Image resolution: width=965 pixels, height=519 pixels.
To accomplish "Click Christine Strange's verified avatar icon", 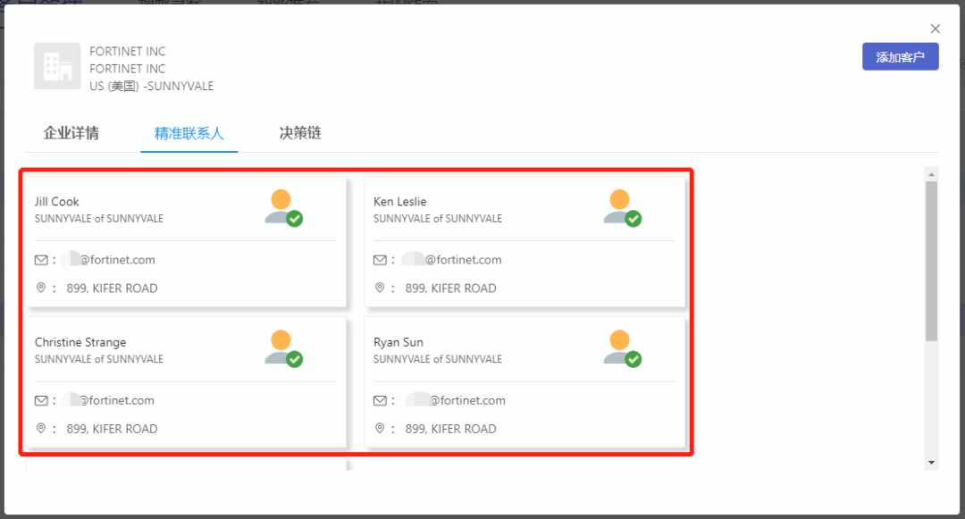I will click(284, 348).
